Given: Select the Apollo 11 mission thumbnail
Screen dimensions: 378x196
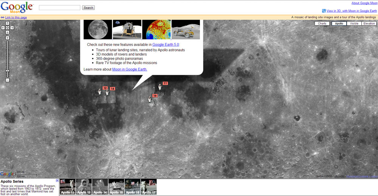Looking at the screenshot, I should pyautogui.click(x=68, y=187).
